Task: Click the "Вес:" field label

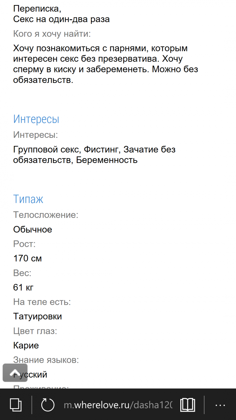Action: tap(22, 273)
